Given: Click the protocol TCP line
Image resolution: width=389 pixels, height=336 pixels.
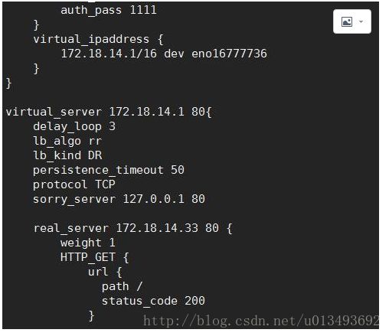Looking at the screenshot, I should tap(74, 184).
